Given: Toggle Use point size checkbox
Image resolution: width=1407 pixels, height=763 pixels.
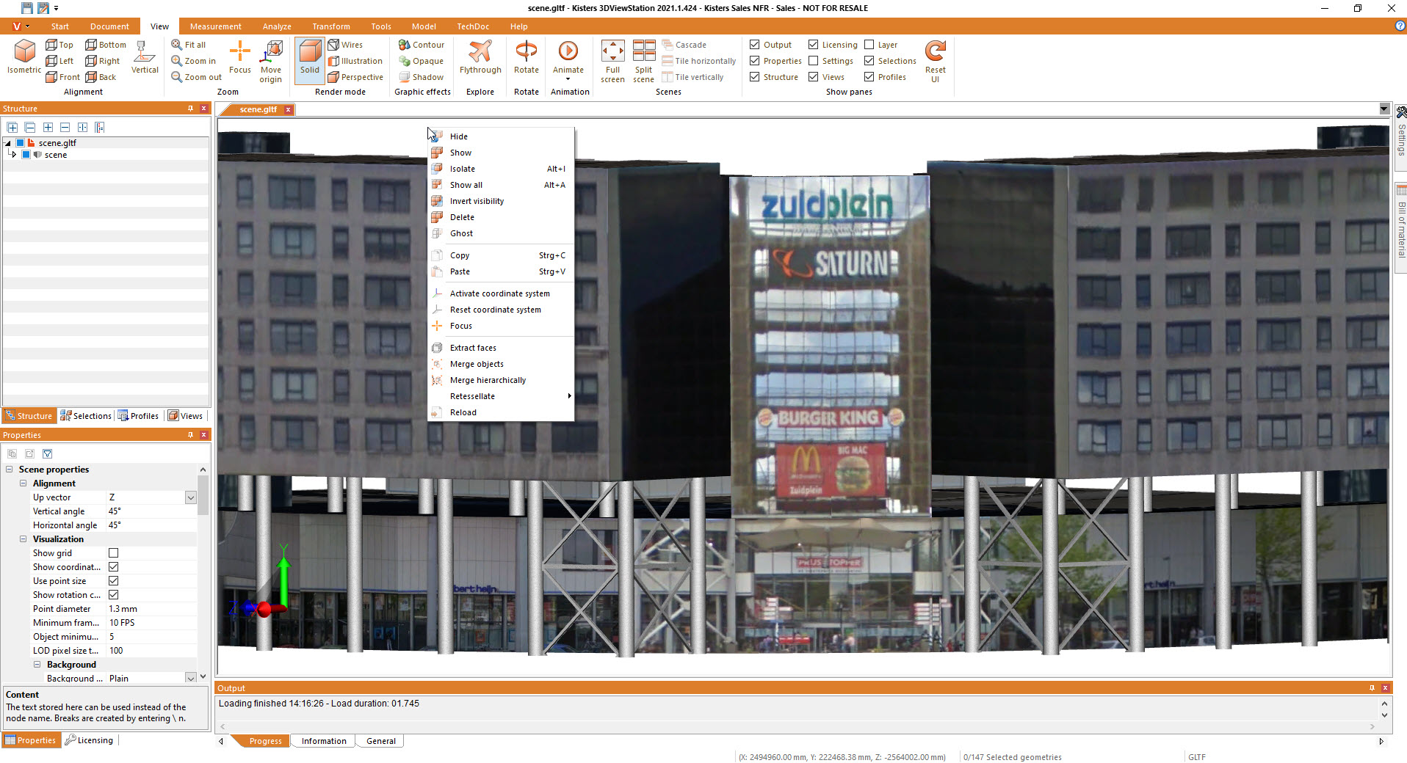Looking at the screenshot, I should [114, 581].
